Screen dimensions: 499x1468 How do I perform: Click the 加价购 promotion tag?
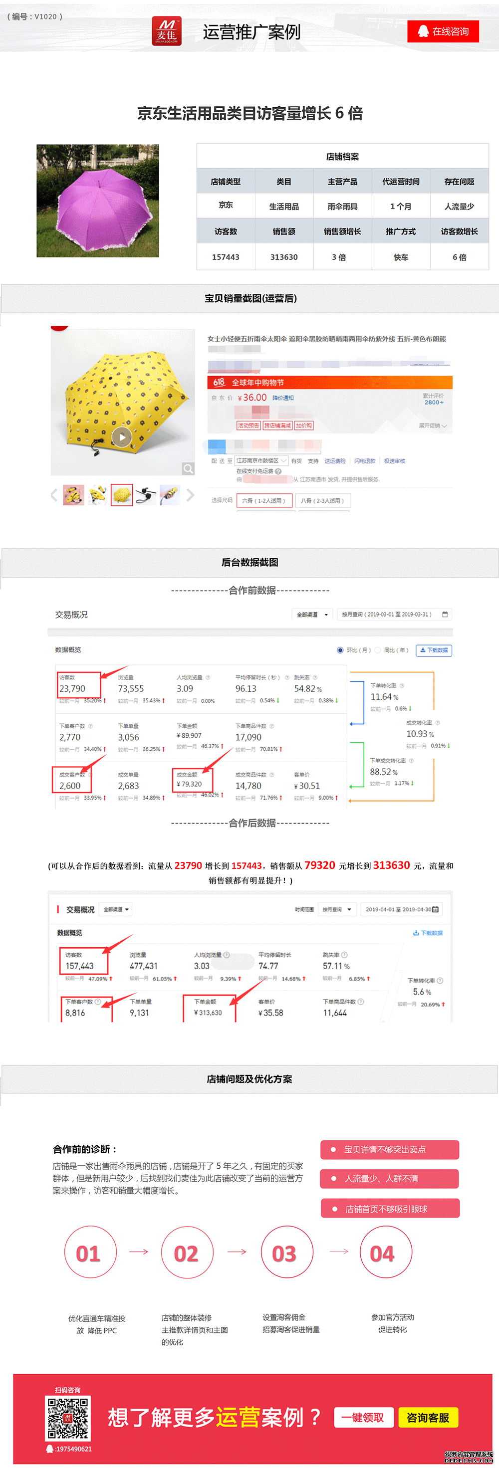[303, 425]
